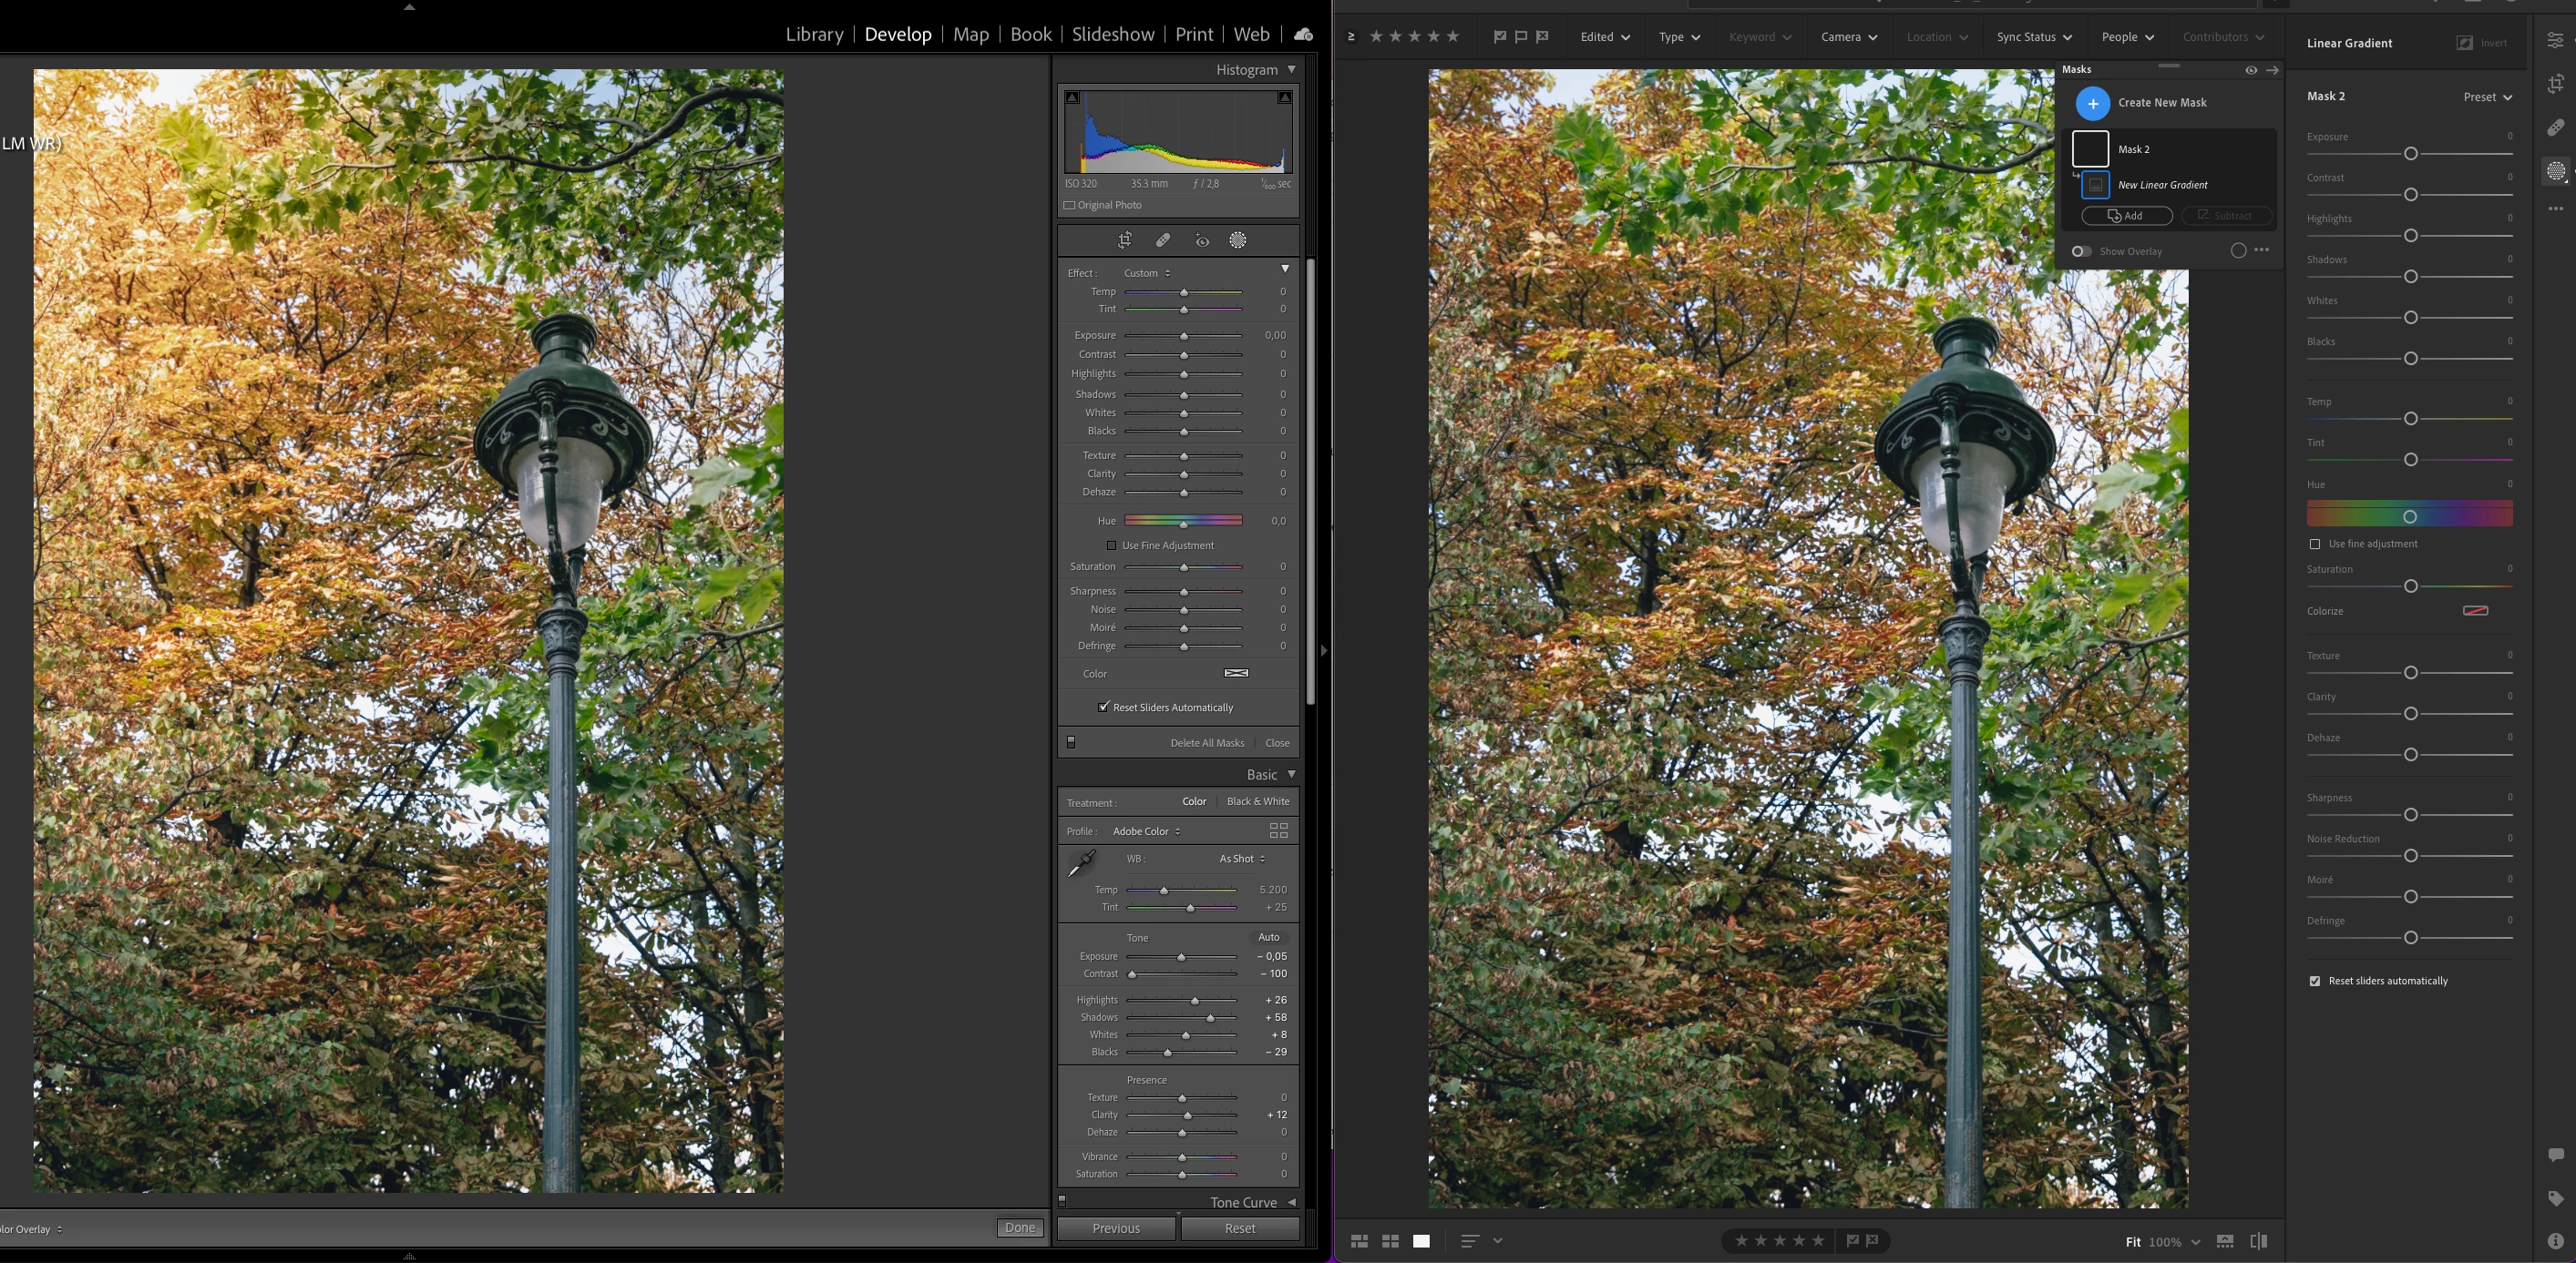Click the Delete All Masks button
This screenshot has width=2576, height=1263.
pos(1207,742)
